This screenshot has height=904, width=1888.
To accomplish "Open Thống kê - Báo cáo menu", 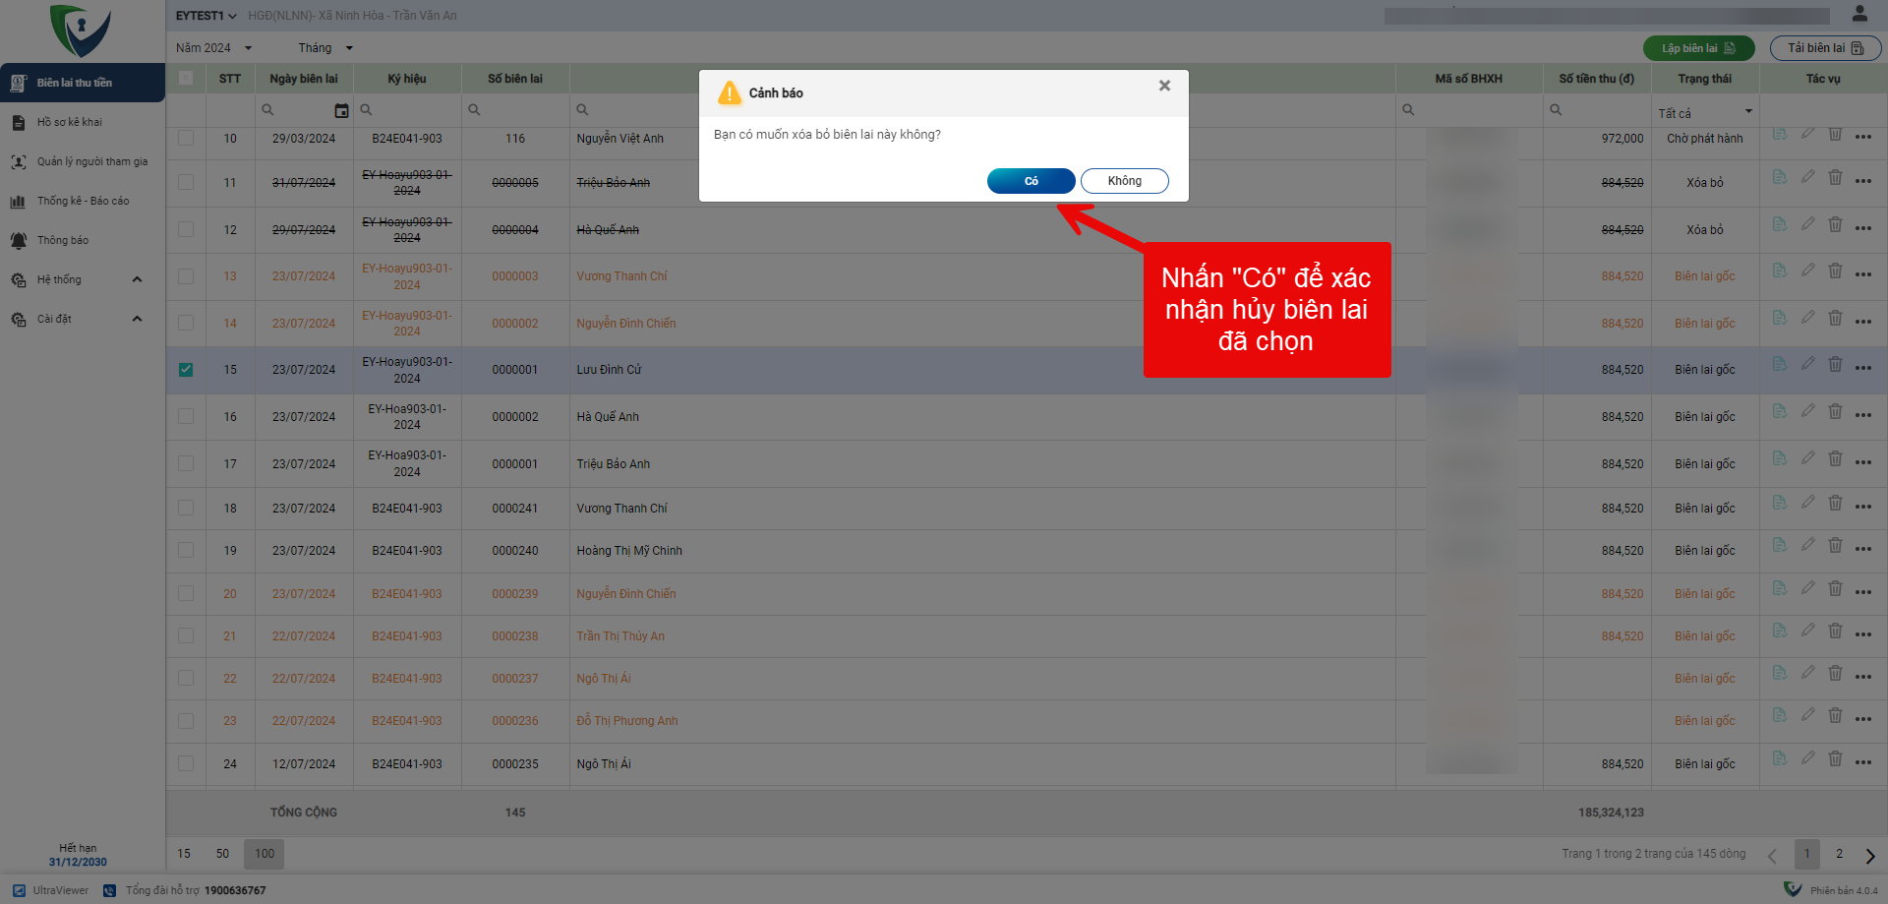I will [x=83, y=202].
